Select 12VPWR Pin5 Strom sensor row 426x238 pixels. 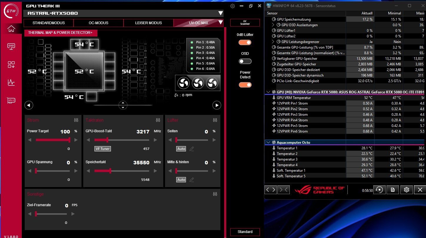coord(345,126)
